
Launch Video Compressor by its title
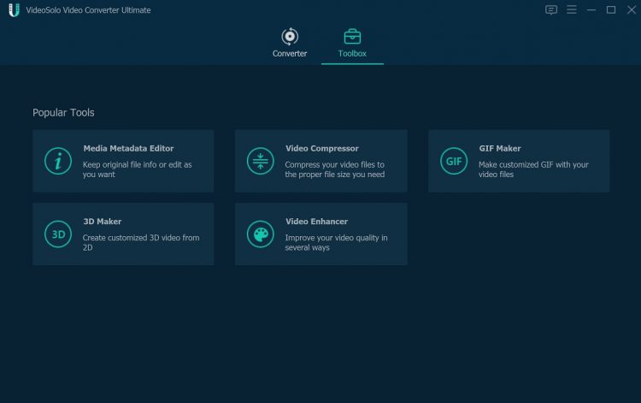tap(321, 149)
